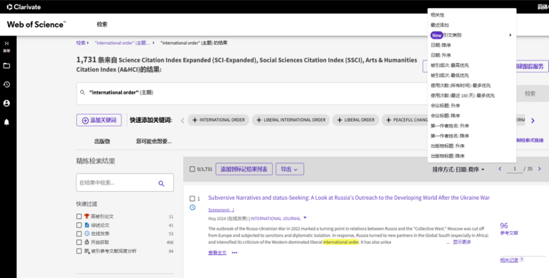
Task: Open the user profile icon
Action: (x=7, y=103)
